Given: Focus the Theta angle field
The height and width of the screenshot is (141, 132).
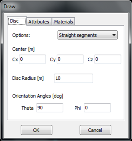Looking at the screenshot, I should click(50, 108).
